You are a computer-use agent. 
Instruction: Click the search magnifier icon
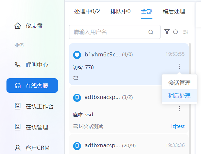click(151, 32)
